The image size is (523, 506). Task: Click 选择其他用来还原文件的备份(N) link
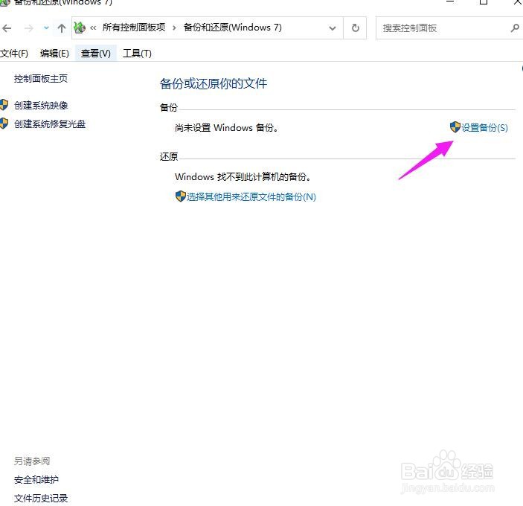click(251, 196)
